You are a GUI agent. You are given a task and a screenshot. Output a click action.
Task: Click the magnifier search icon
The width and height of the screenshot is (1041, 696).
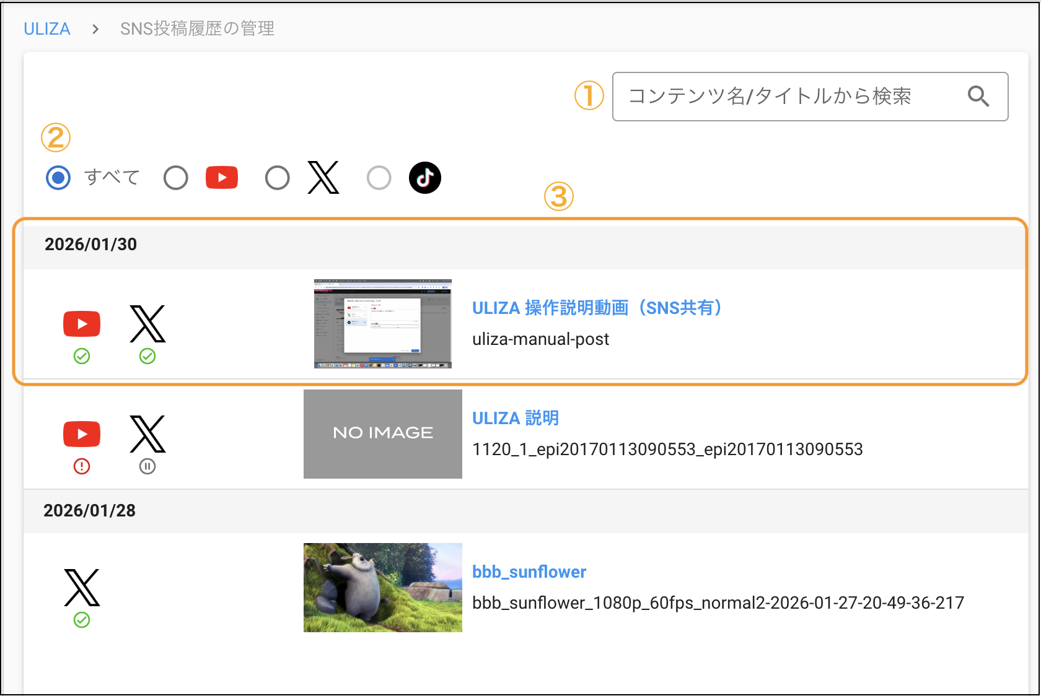(x=978, y=97)
